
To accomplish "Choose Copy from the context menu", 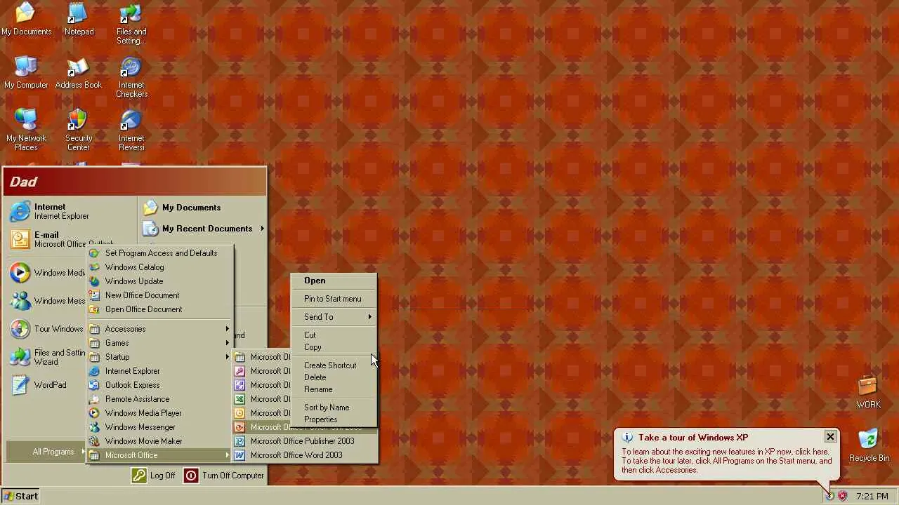I will [x=334, y=347].
